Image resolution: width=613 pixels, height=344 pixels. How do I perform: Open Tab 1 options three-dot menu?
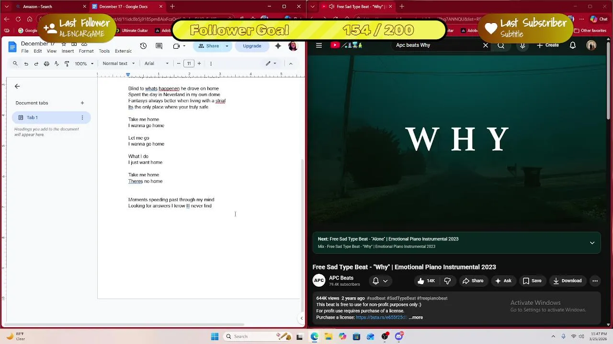(82, 118)
